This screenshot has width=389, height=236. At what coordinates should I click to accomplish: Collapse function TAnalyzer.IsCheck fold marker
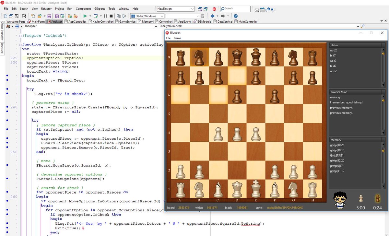click(21, 44)
